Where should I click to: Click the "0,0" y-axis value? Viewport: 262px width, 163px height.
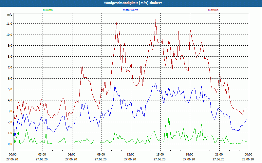click(x=10, y=144)
